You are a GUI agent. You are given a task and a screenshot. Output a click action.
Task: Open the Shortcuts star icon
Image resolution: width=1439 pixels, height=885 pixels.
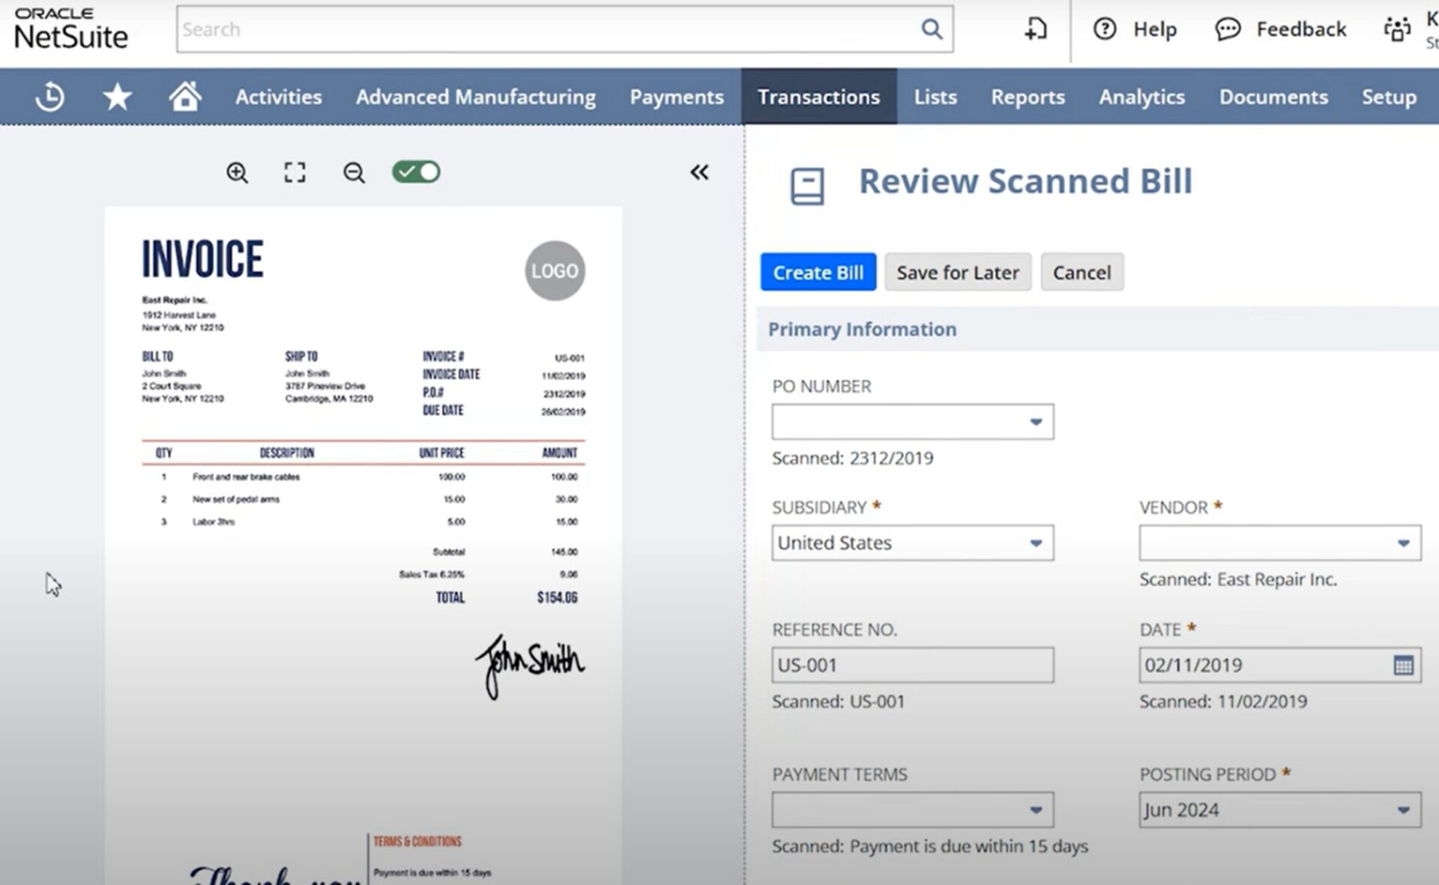pyautogui.click(x=118, y=97)
